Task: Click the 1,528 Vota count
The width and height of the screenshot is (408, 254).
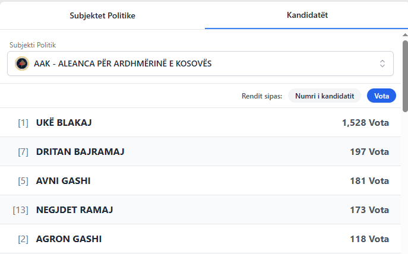Action: [x=365, y=123]
